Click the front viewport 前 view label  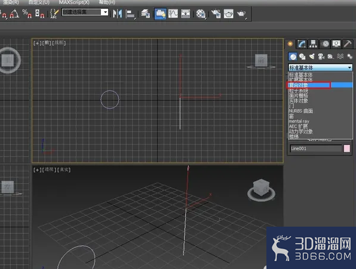[47, 43]
